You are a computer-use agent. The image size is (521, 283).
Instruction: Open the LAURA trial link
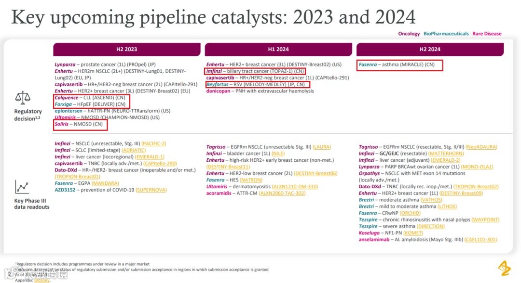pos(322,147)
